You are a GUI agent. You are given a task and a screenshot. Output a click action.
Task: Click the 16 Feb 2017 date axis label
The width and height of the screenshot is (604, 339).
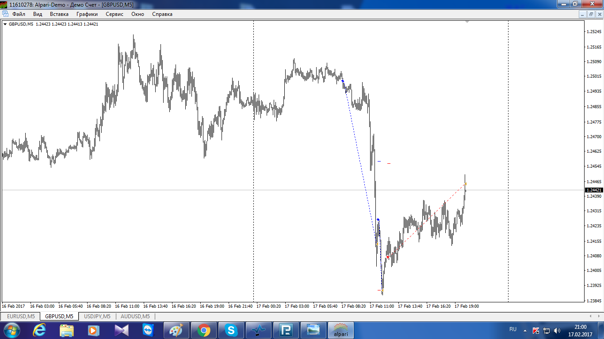point(14,306)
